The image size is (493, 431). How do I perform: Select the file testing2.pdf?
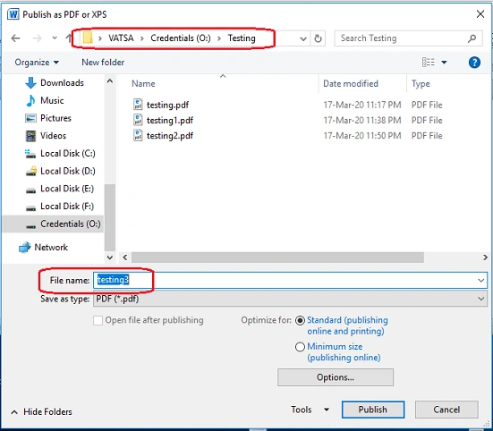[x=170, y=135]
